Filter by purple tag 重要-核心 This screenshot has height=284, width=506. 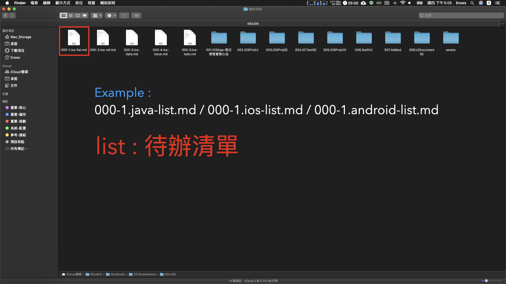(x=16, y=108)
